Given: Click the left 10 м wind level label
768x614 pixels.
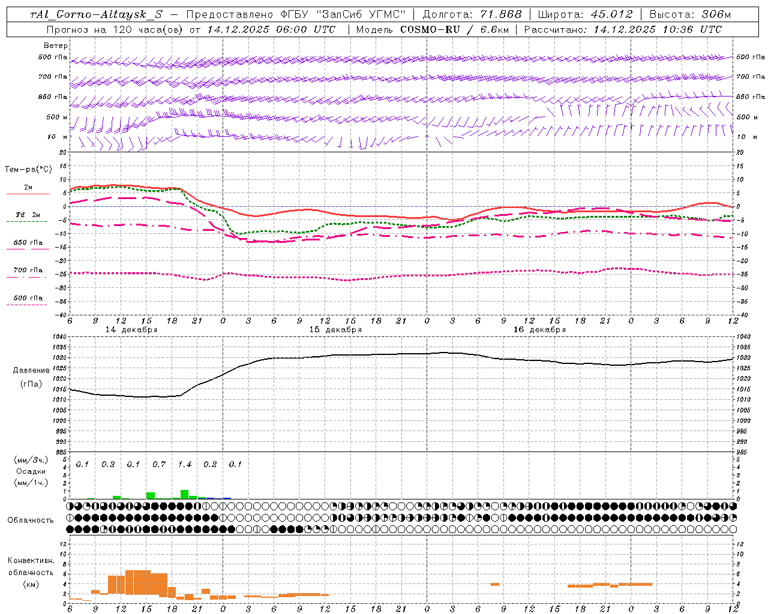Looking at the screenshot, I should click(57, 137).
